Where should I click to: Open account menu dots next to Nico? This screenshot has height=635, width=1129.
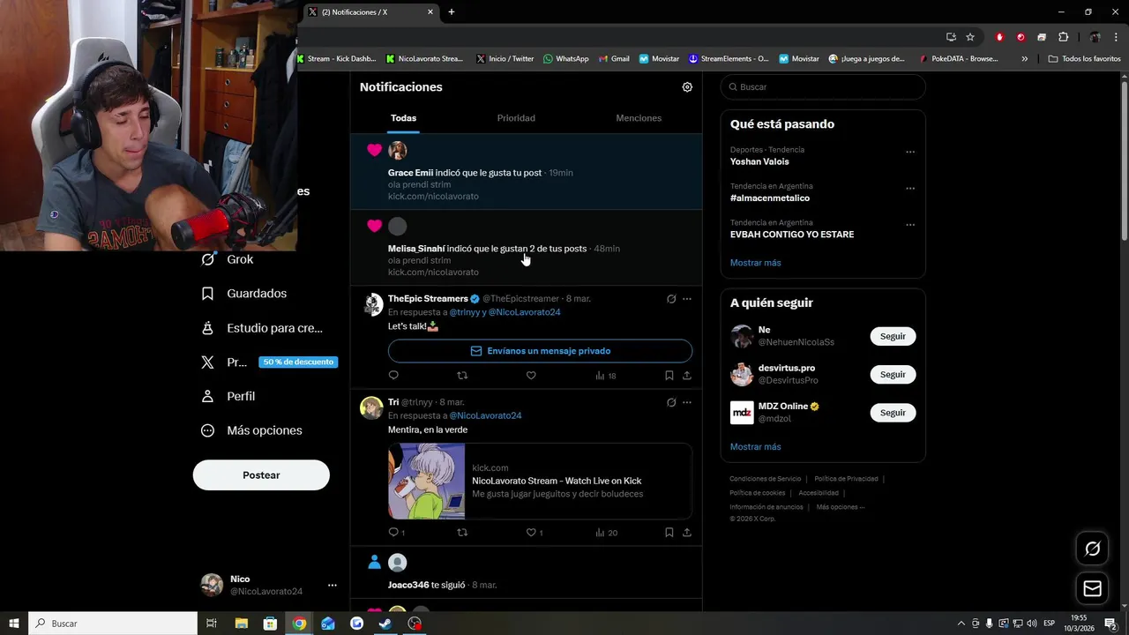coord(333,586)
